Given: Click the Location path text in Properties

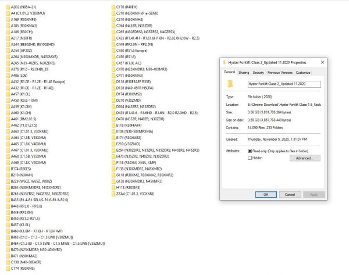Looking at the screenshot, I should (284, 105).
